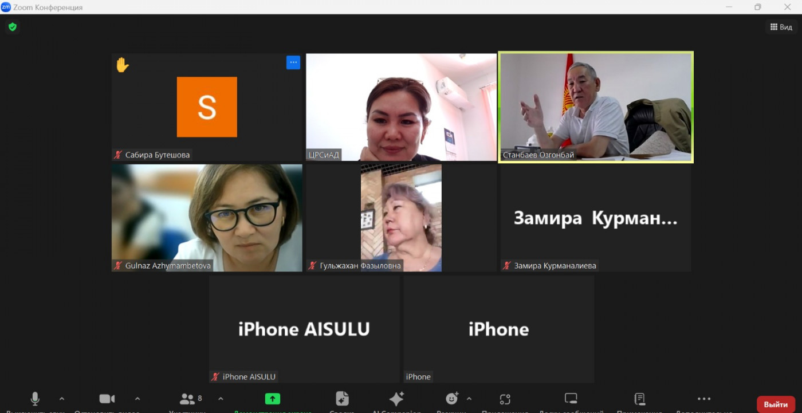802x413 pixels.
Task: Open the reactions smiley icon
Action: pyautogui.click(x=452, y=399)
